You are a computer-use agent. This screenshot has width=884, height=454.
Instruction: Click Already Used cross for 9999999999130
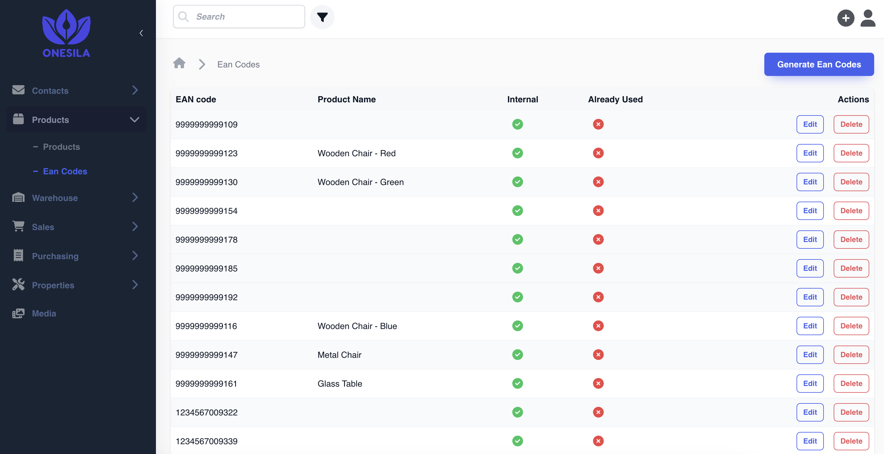[598, 182]
